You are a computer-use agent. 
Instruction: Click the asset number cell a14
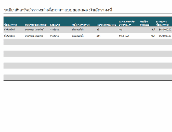99,36
